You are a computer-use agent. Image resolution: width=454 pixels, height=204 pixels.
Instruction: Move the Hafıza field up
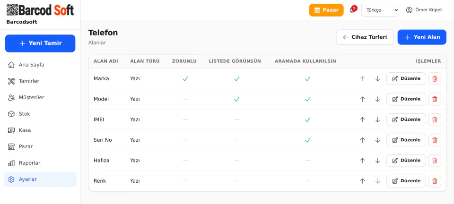(x=362, y=161)
